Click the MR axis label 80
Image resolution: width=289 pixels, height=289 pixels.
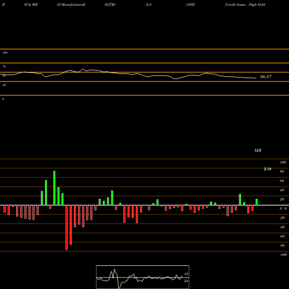pos(282,172)
